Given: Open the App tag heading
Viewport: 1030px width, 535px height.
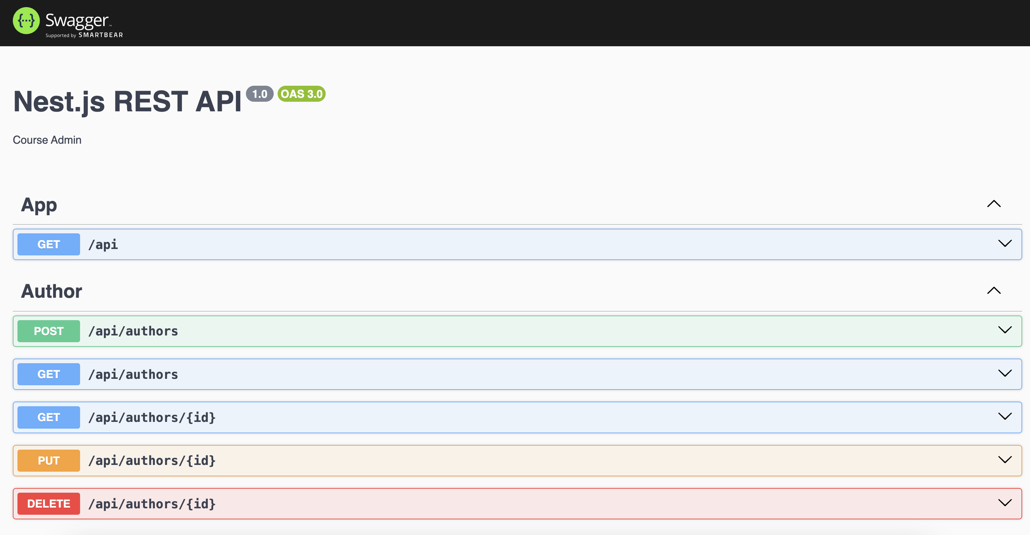Looking at the screenshot, I should pyautogui.click(x=39, y=205).
